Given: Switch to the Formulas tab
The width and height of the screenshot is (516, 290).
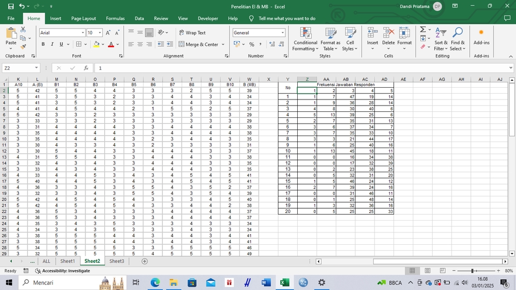Looking at the screenshot, I should (115, 18).
